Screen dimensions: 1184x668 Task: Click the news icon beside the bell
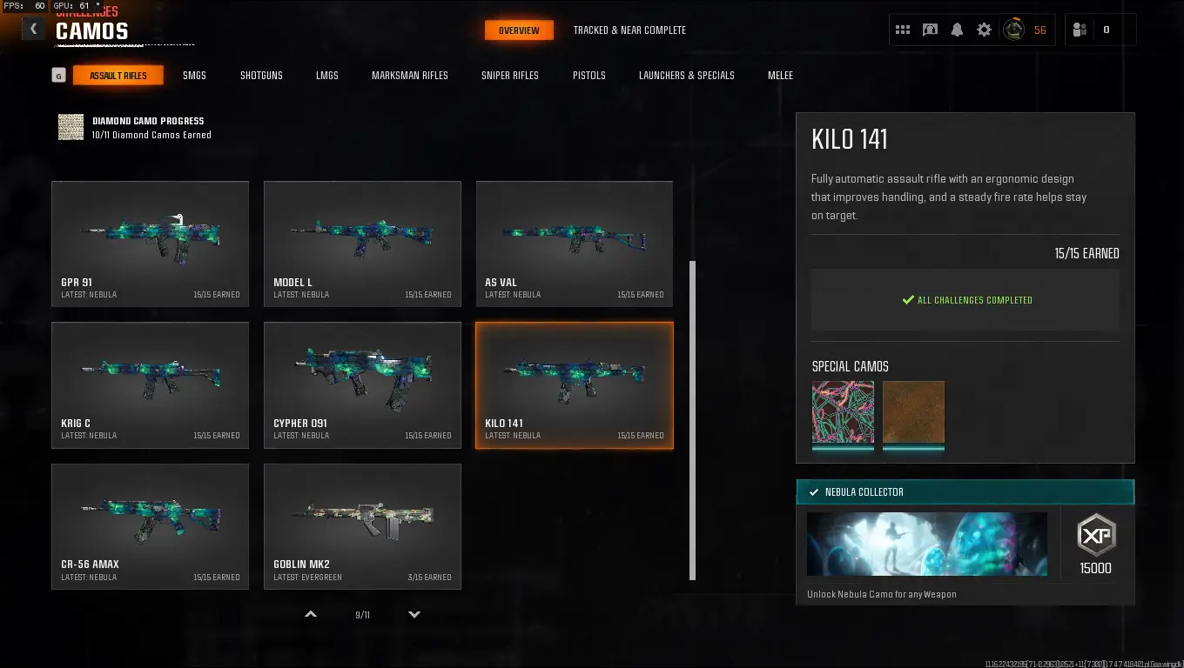pos(930,30)
